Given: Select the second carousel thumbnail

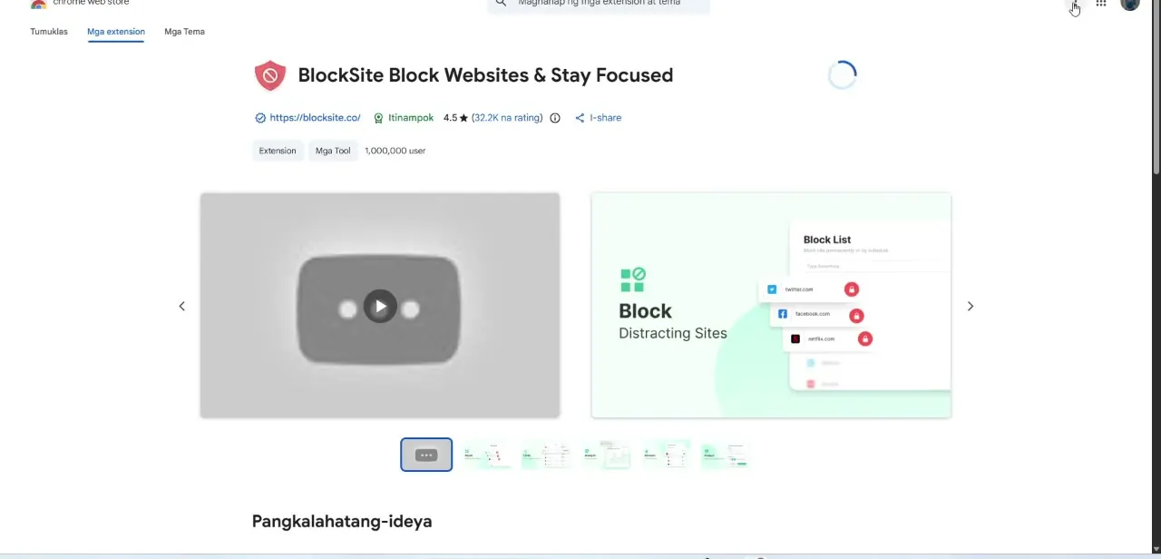Looking at the screenshot, I should 486,455.
